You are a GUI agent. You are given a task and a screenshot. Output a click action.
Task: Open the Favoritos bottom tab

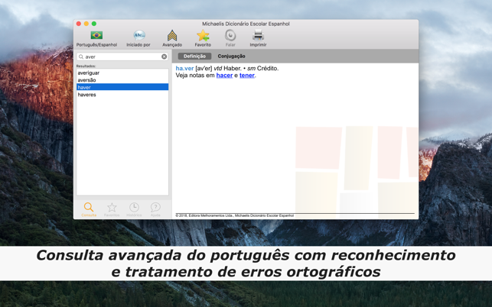pyautogui.click(x=112, y=209)
